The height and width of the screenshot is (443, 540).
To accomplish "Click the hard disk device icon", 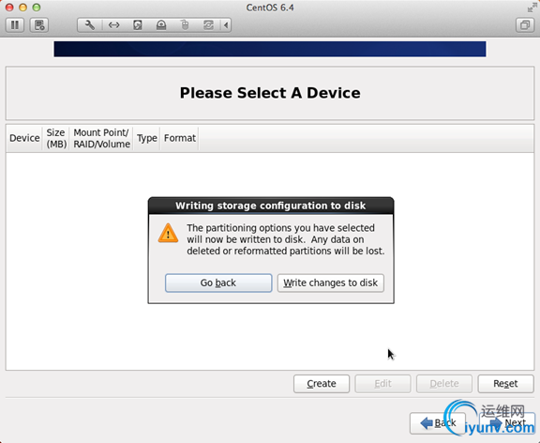I will 138,25.
